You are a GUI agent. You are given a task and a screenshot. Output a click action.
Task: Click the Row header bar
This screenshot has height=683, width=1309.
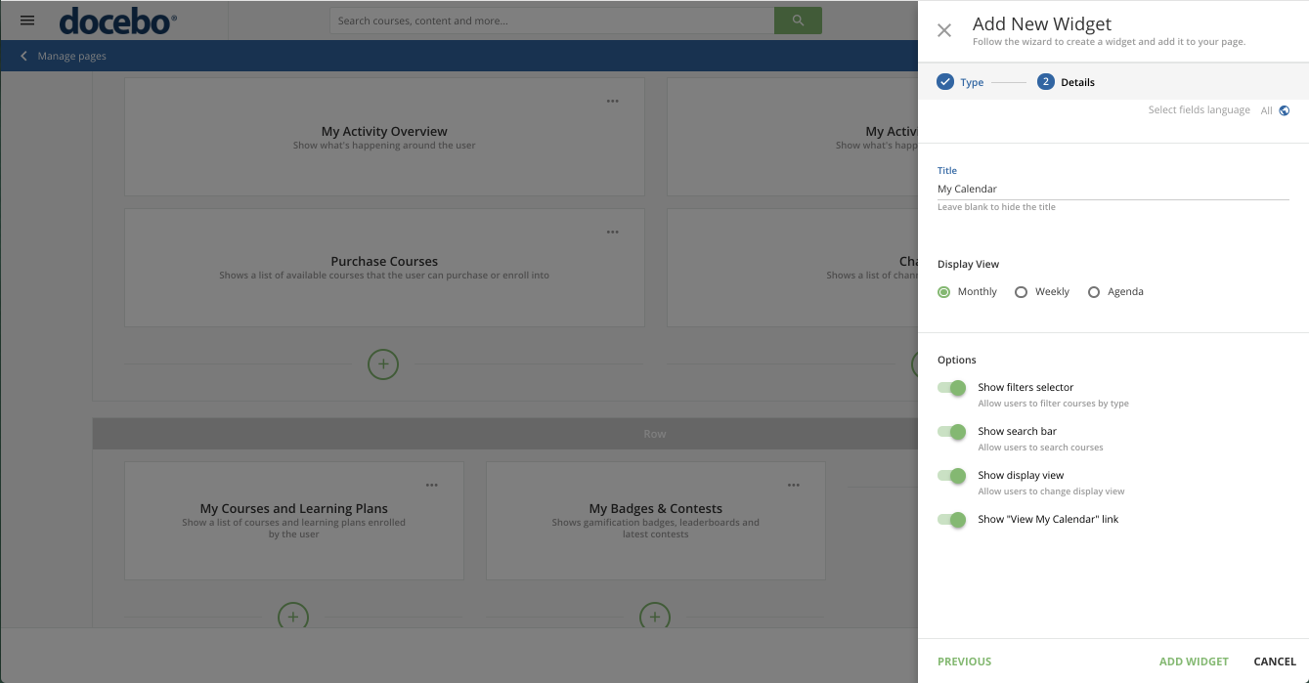tap(505, 434)
